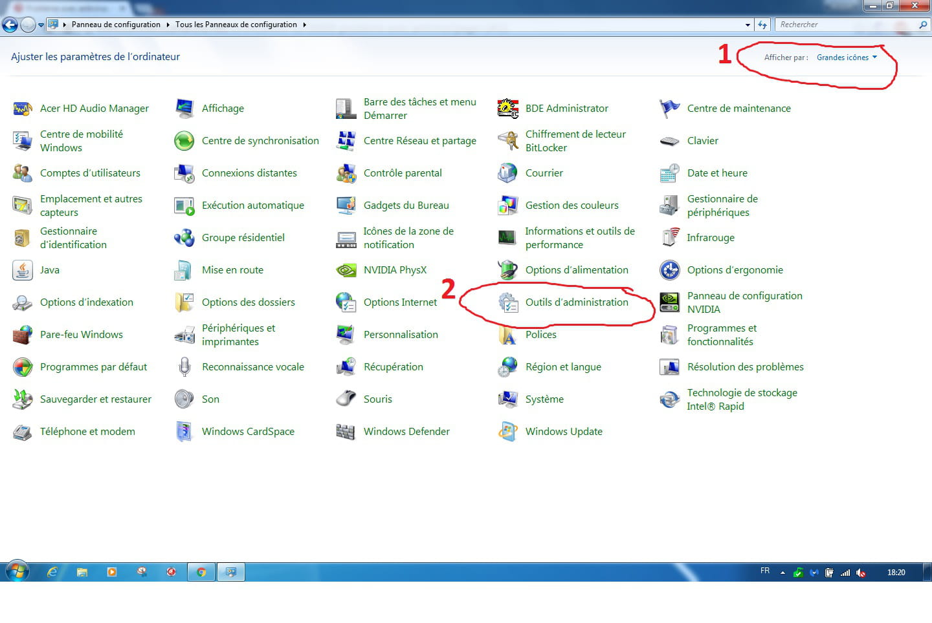Screen dimensions: 932x623
Task: Click the Date et heure calendar icon
Action: (x=669, y=173)
